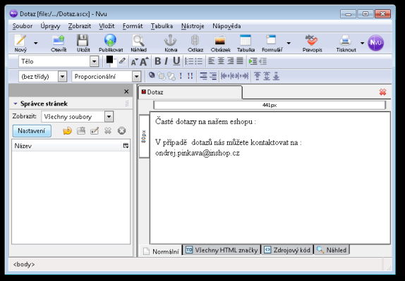
Task: Toggle italic formatting
Action: click(x=166, y=61)
